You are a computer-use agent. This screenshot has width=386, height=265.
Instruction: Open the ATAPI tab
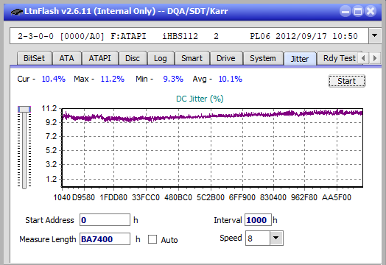pos(99,58)
